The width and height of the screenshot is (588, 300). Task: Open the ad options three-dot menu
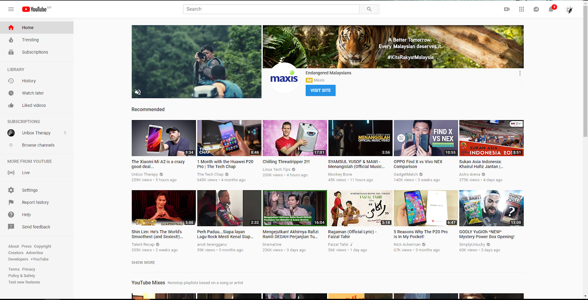tap(520, 73)
